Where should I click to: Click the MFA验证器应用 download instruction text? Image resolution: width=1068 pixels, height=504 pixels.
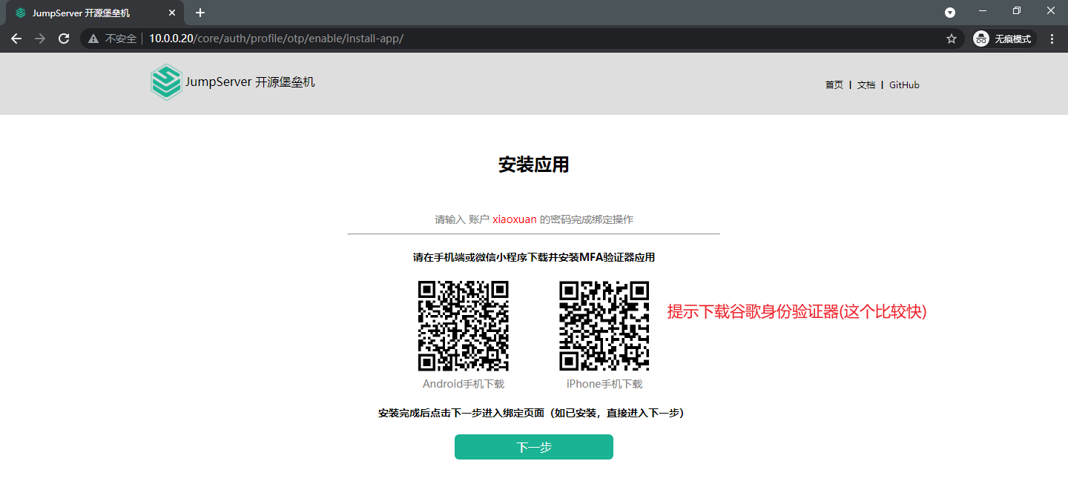(x=534, y=257)
